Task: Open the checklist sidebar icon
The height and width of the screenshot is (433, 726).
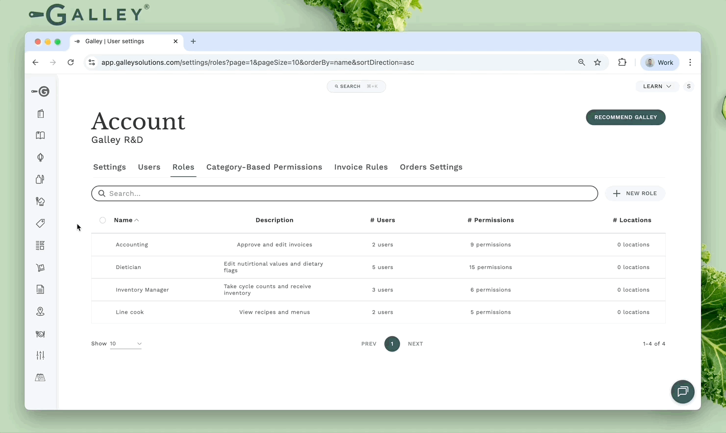Action: pos(40,245)
